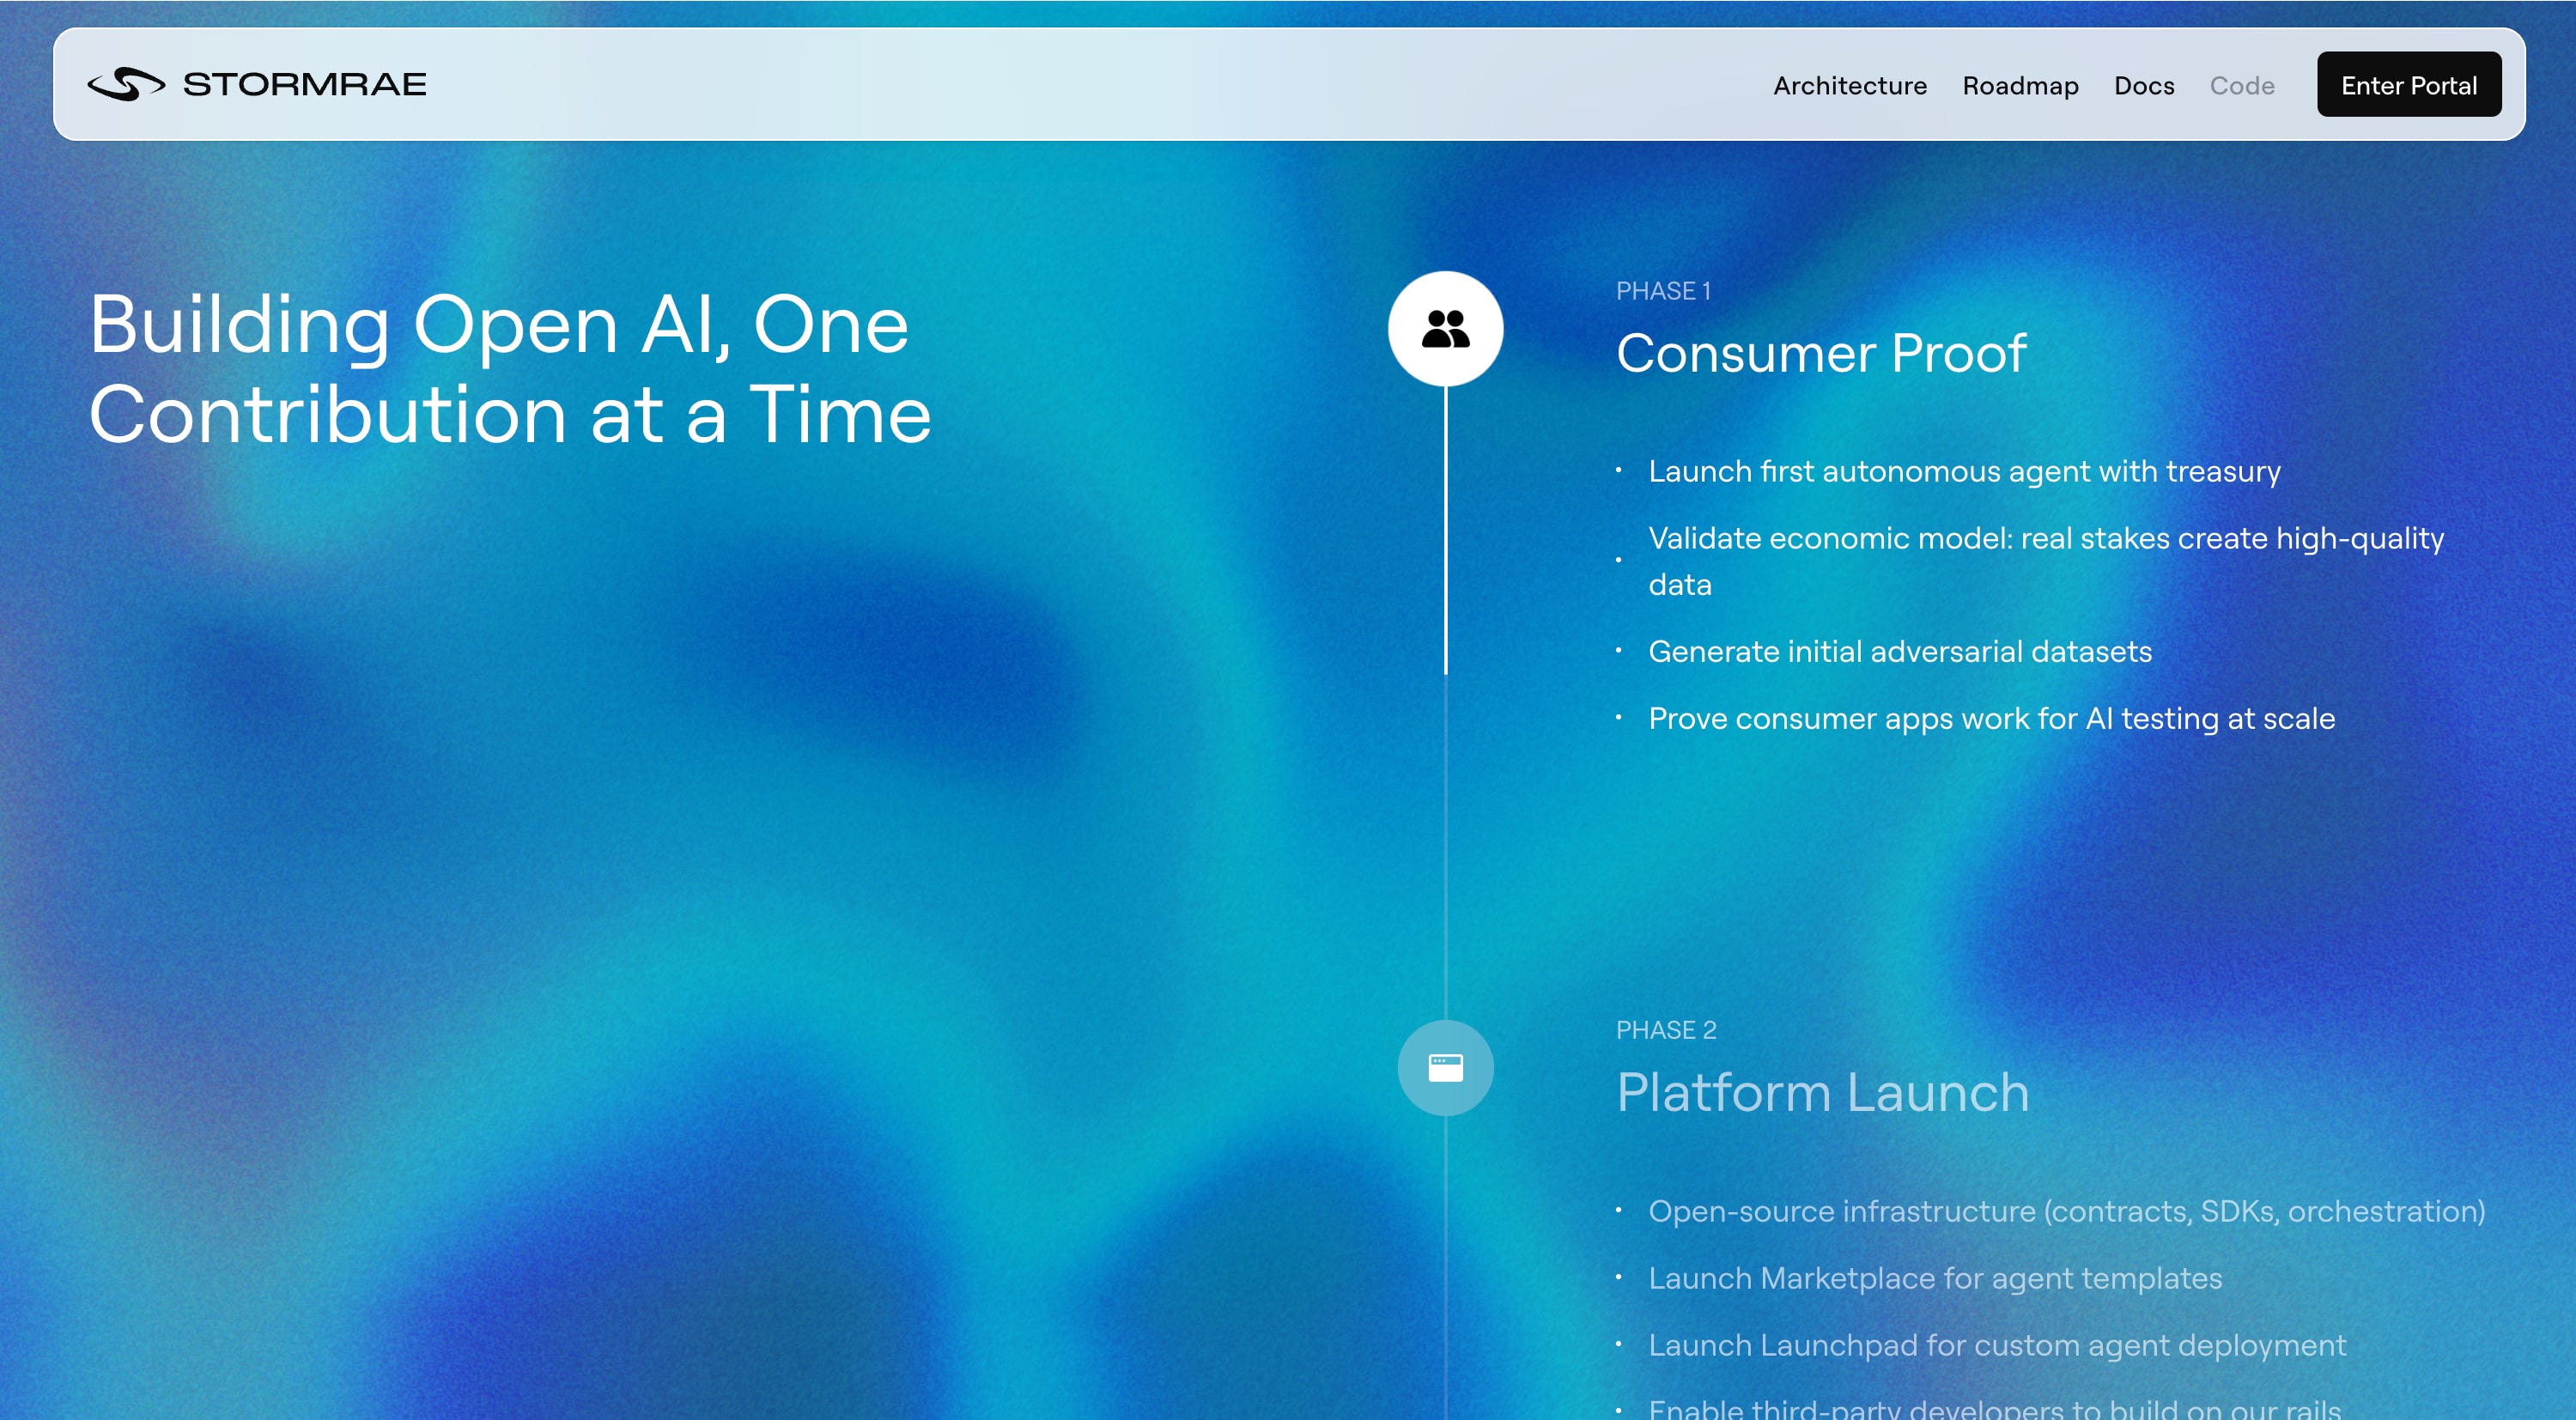This screenshot has height=1420, width=2576.
Task: Select the greyed Code nav link
Action: click(x=2241, y=86)
